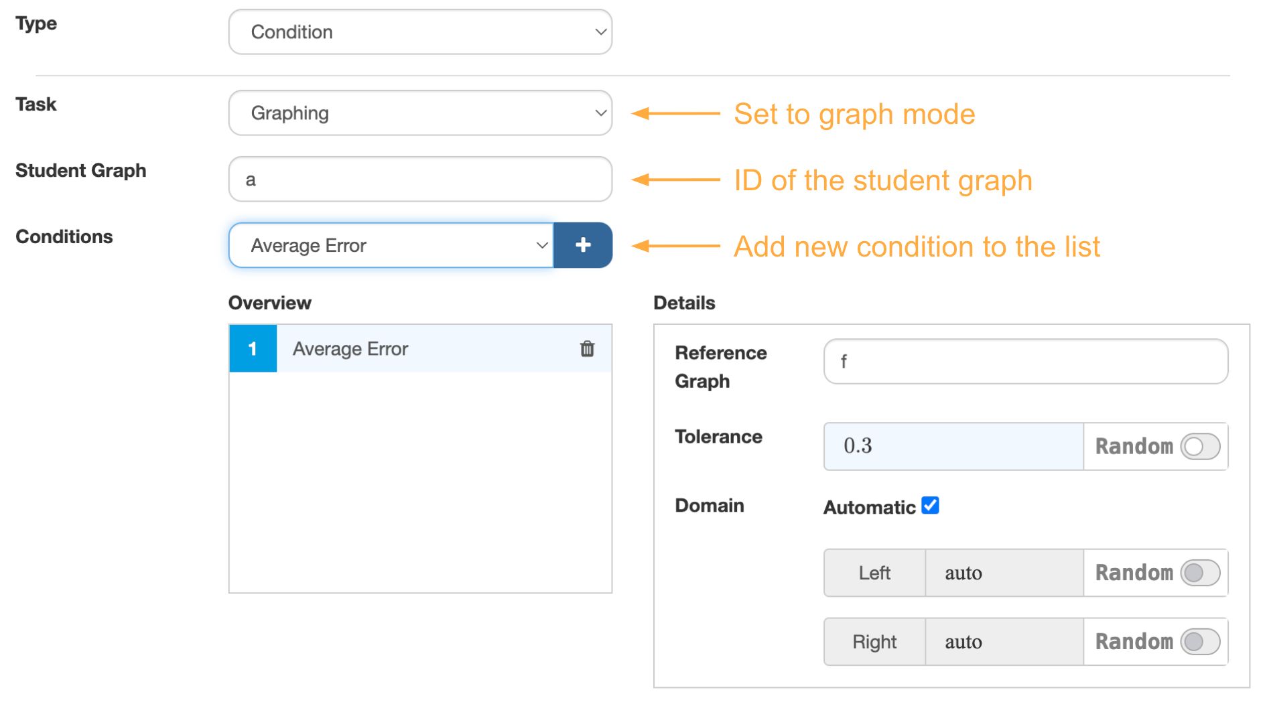Screen dimensions: 1265x702
Task: Click the plus icon to add new condition
Action: (x=582, y=245)
